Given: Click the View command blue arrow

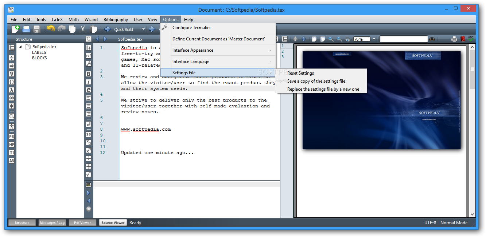Looking at the screenshot, I should [x=152, y=29].
